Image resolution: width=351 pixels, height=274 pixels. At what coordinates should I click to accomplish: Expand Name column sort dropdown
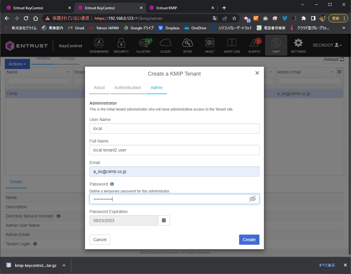tap(68, 72)
